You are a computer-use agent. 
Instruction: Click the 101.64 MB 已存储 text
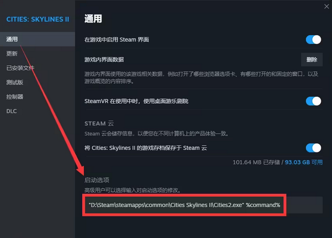256,162
